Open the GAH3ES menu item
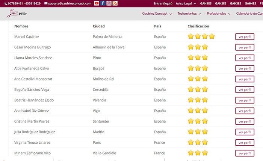 236,3
